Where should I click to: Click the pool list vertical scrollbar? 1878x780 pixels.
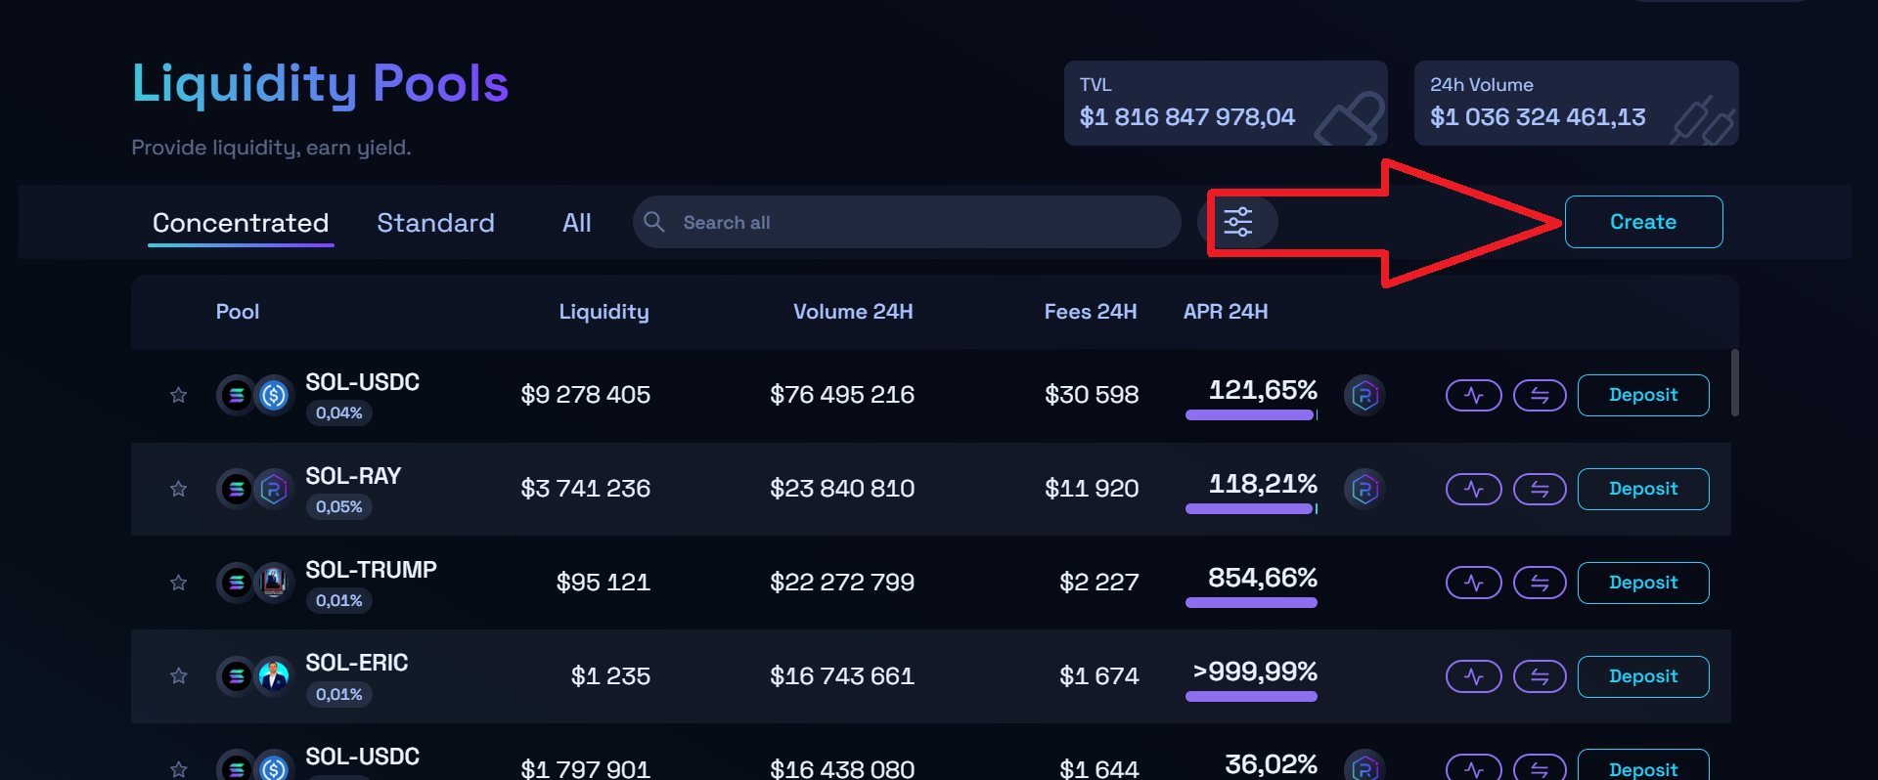coord(1735,383)
